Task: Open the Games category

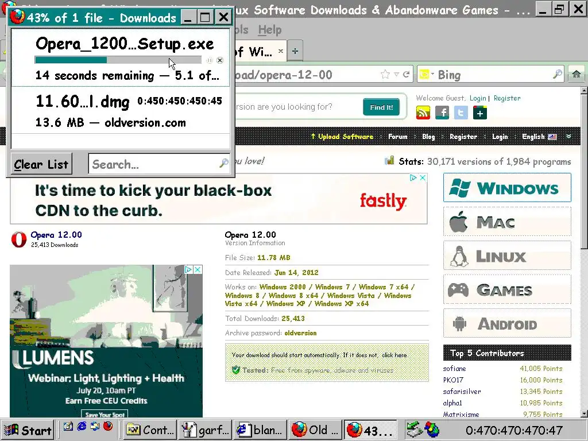Action: point(507,289)
